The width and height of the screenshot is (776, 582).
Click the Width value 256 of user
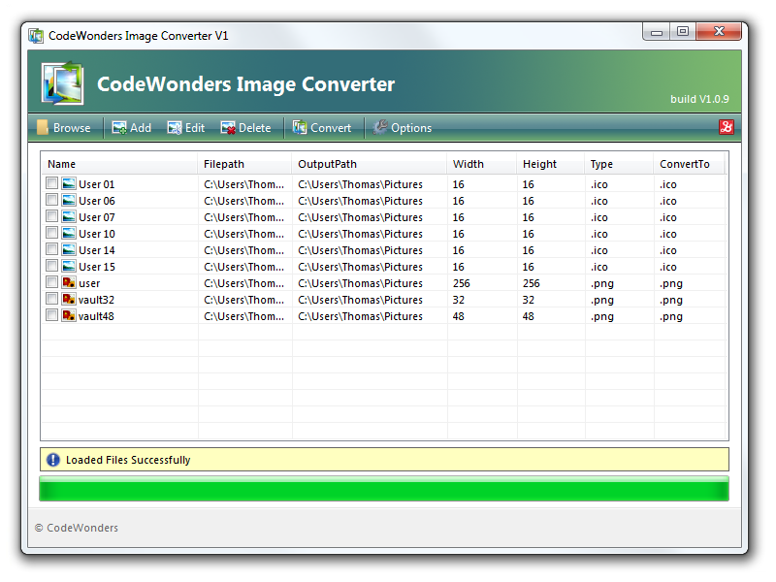462,283
